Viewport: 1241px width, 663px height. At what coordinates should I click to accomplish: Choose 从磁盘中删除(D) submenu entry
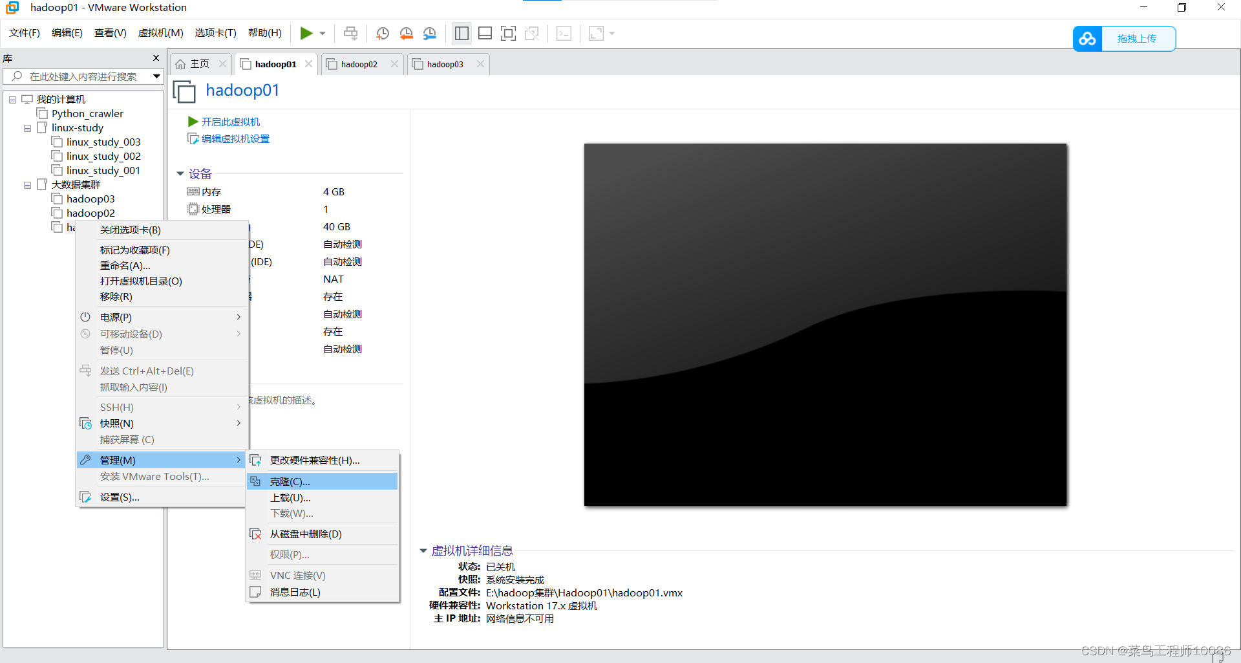[323, 534]
